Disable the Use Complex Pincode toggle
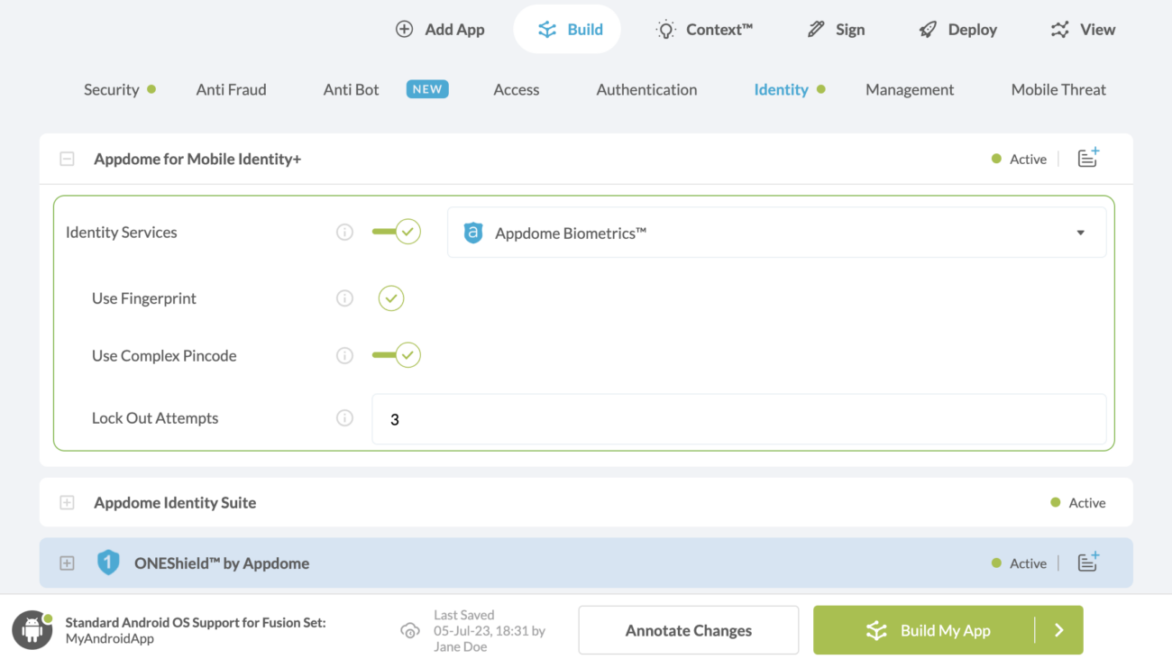 click(397, 356)
